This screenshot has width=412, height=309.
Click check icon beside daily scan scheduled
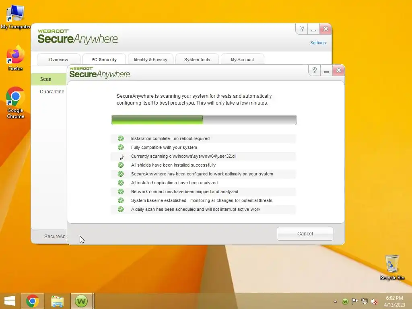tap(121, 209)
